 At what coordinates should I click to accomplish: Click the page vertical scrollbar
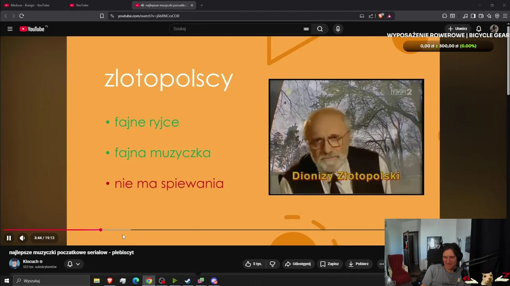(x=508, y=60)
